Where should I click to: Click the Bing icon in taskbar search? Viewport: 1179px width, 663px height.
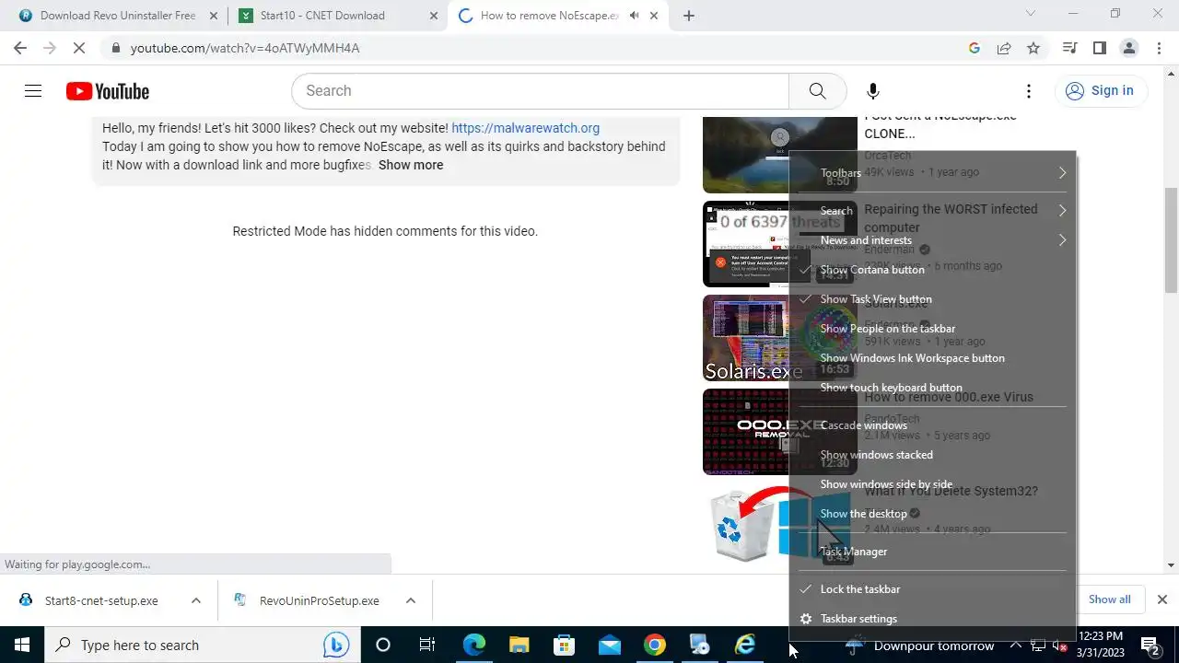pyautogui.click(x=336, y=645)
